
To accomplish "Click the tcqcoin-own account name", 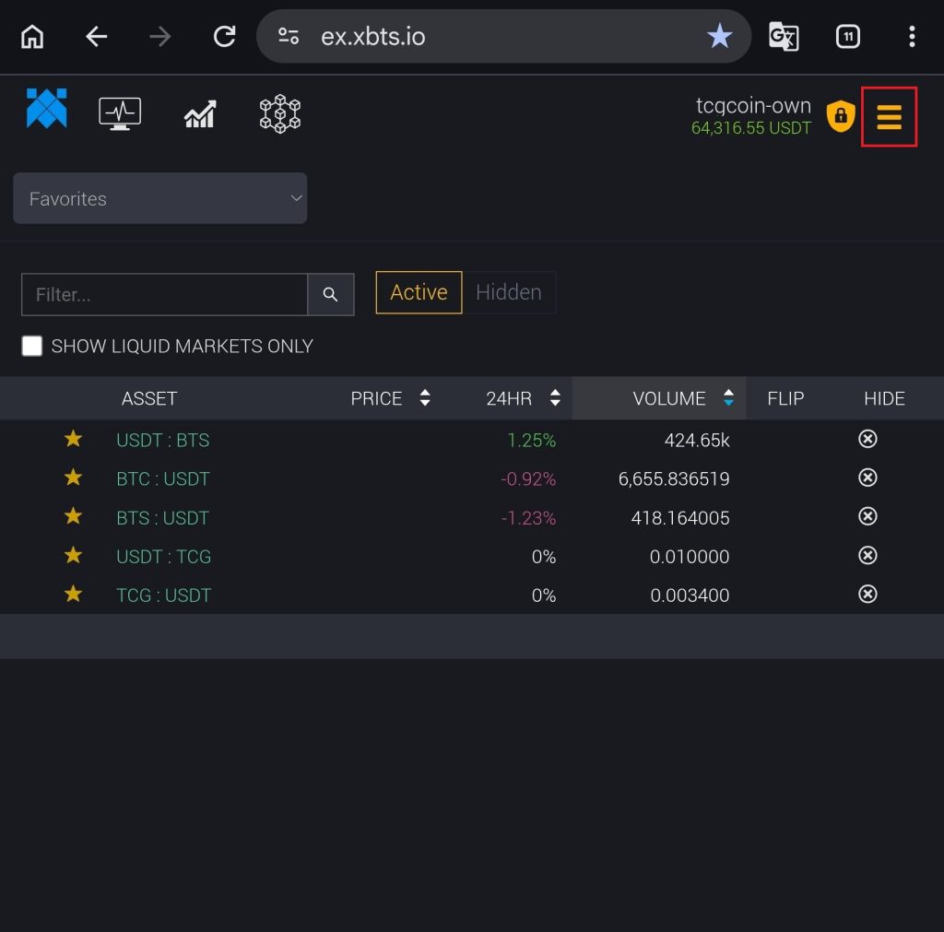I will click(x=752, y=105).
